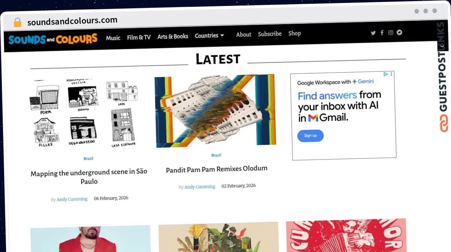Open the Film & TV menu item
The image size is (451, 252).
tap(139, 37)
